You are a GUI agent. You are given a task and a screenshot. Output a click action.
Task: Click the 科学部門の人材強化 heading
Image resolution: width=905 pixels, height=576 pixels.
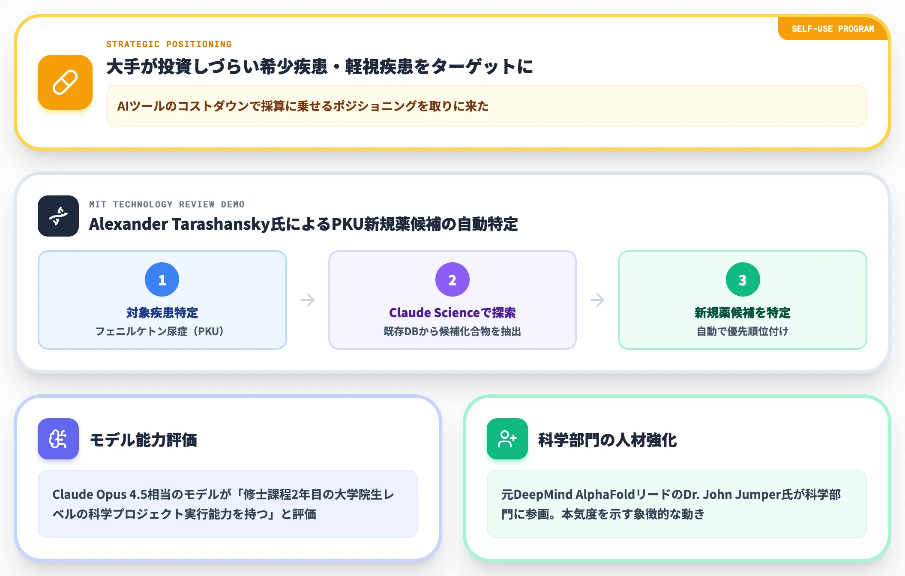[608, 440]
